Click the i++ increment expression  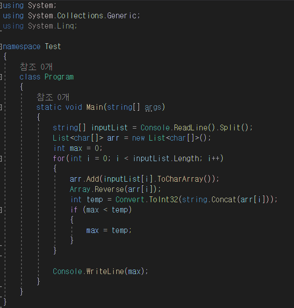[214, 158]
